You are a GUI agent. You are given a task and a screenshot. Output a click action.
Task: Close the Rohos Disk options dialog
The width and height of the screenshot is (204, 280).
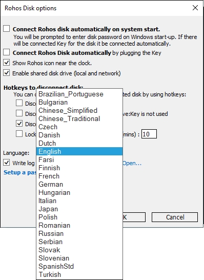(195, 8)
